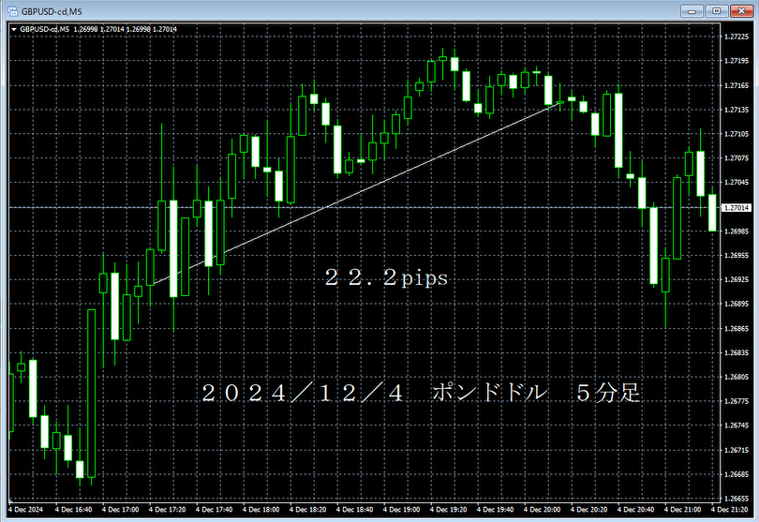Minimize the GBPUSD-cd,M5 chart window
759x522 pixels.
pyautogui.click(x=692, y=10)
